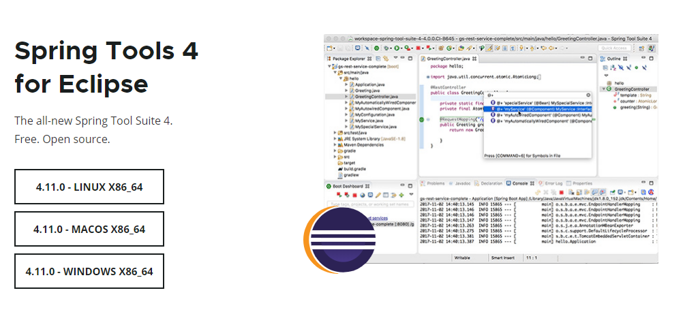Click the Boot Dashboard tag filter field
This screenshot has width=685, height=312.
coord(370,204)
